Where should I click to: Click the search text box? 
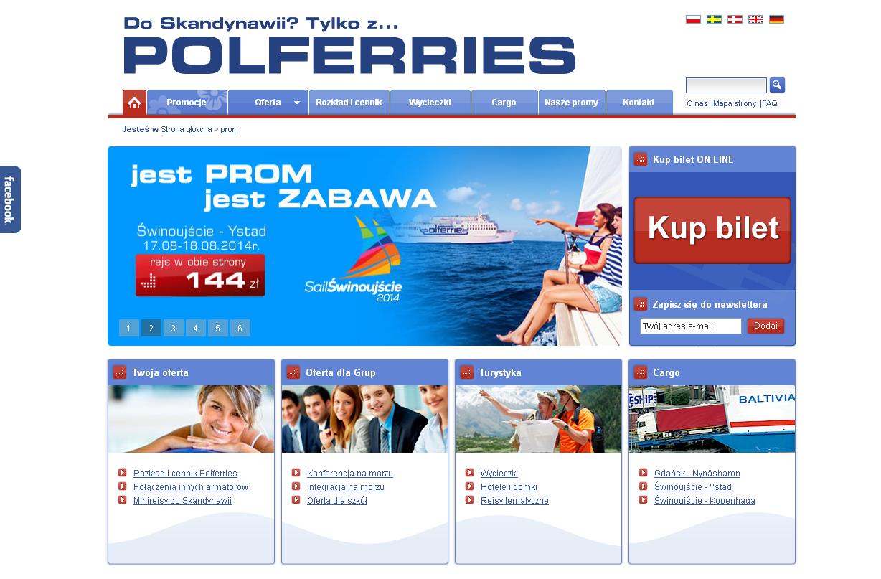click(x=726, y=85)
